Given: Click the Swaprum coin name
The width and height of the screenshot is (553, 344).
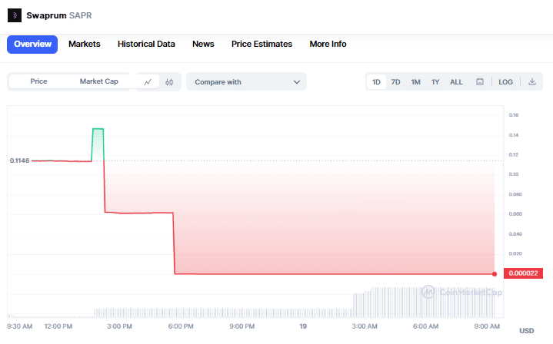Looking at the screenshot, I should [46, 15].
